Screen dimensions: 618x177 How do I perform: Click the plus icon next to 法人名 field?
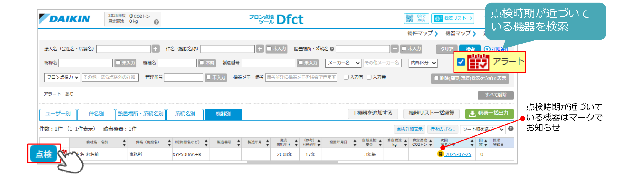pos(156,49)
